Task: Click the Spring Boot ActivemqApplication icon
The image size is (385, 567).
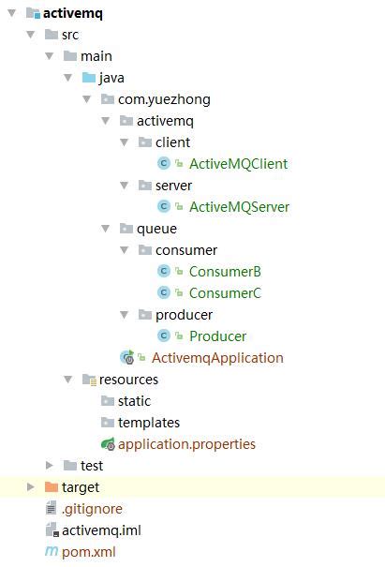Action: (x=127, y=358)
